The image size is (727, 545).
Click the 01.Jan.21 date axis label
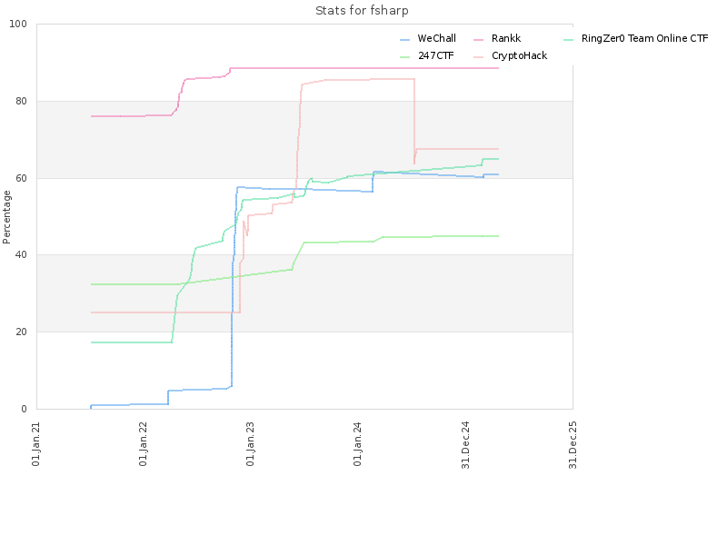[x=36, y=444]
